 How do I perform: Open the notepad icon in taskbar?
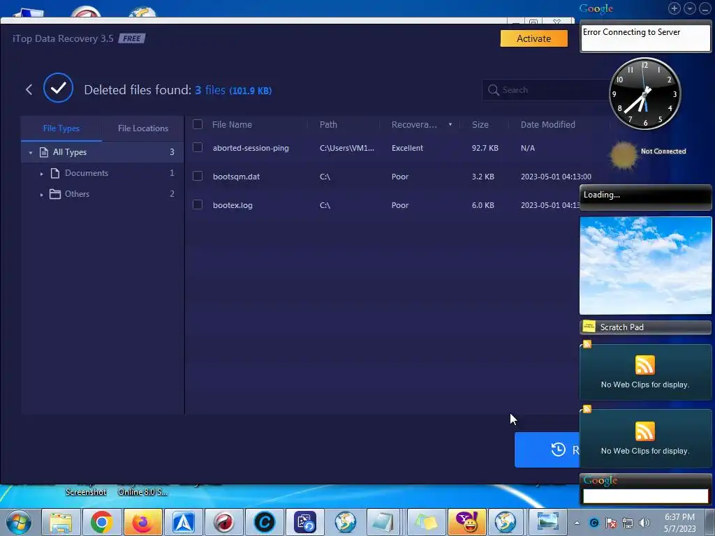[x=382, y=522]
